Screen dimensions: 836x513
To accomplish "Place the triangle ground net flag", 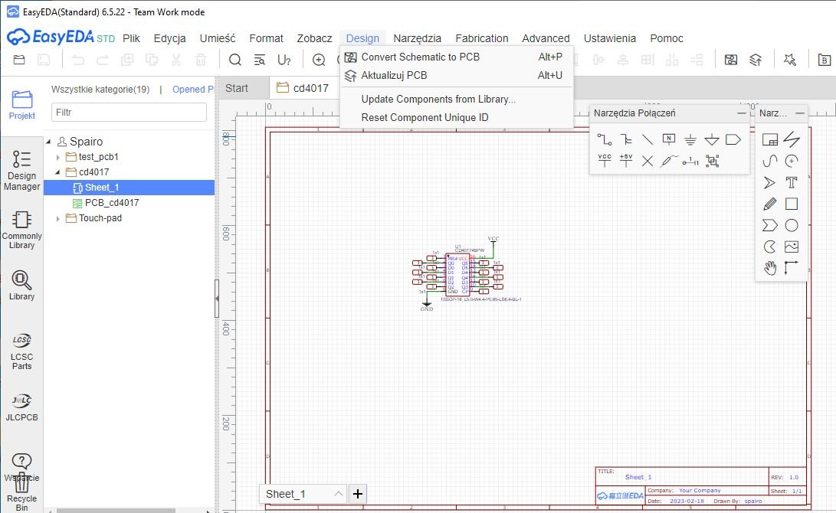I will (x=712, y=139).
